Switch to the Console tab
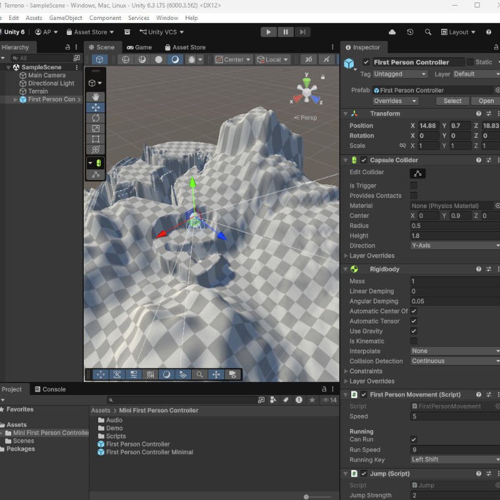The height and width of the screenshot is (500, 500). tap(51, 389)
